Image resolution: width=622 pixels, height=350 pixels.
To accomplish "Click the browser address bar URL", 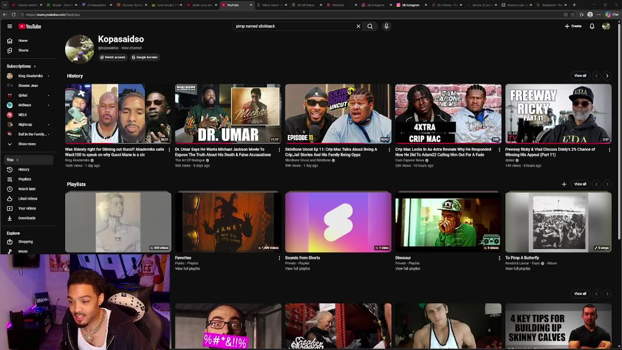I will coord(53,15).
